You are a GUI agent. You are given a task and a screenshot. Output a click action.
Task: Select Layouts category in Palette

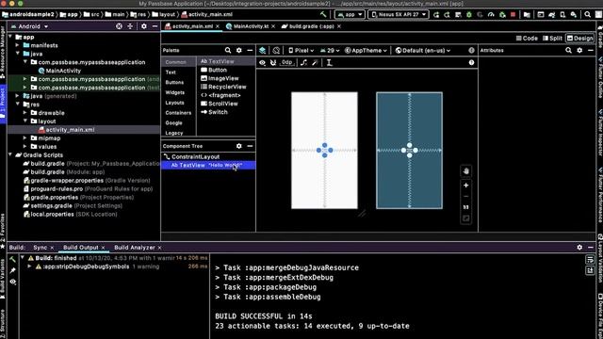(174, 103)
